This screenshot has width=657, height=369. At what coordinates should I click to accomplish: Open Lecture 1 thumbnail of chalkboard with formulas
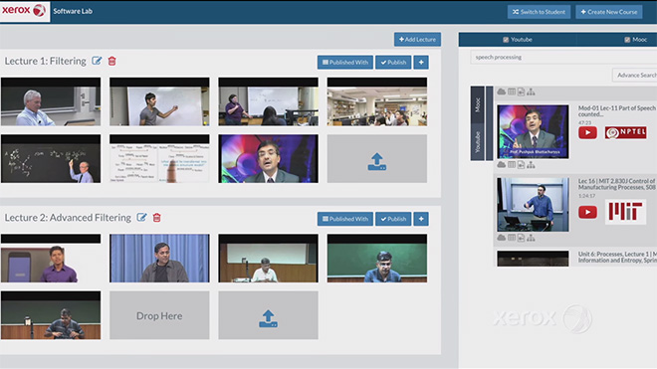(x=51, y=159)
